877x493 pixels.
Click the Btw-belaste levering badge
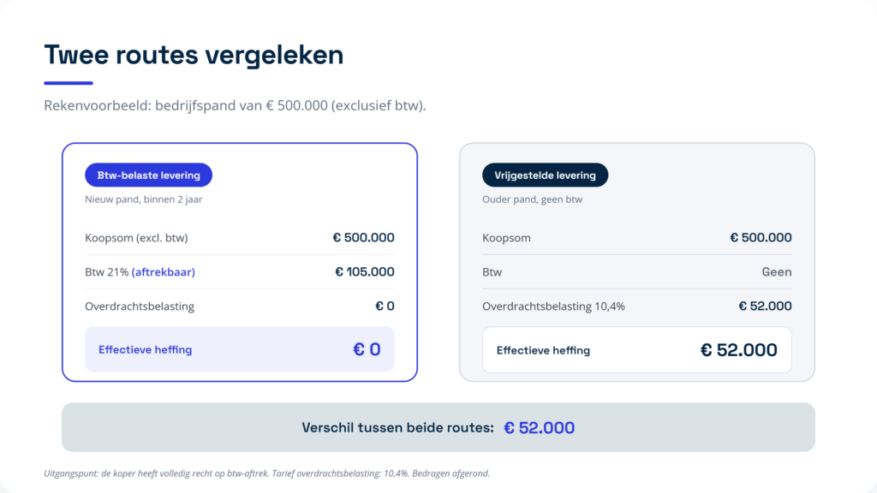[148, 175]
